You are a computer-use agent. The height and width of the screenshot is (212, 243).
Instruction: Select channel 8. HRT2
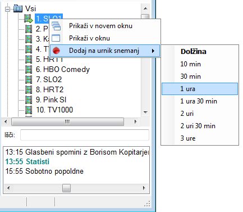pos(49,89)
